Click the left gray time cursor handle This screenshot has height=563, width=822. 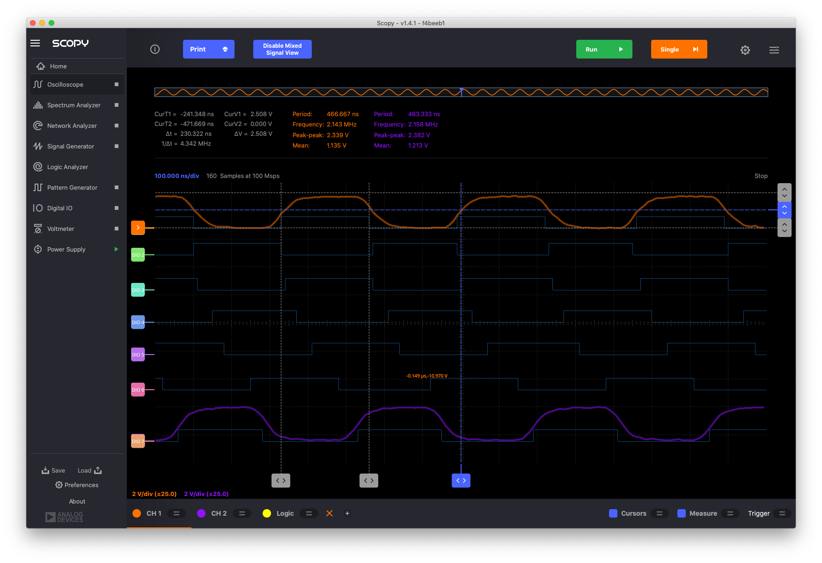[281, 481]
